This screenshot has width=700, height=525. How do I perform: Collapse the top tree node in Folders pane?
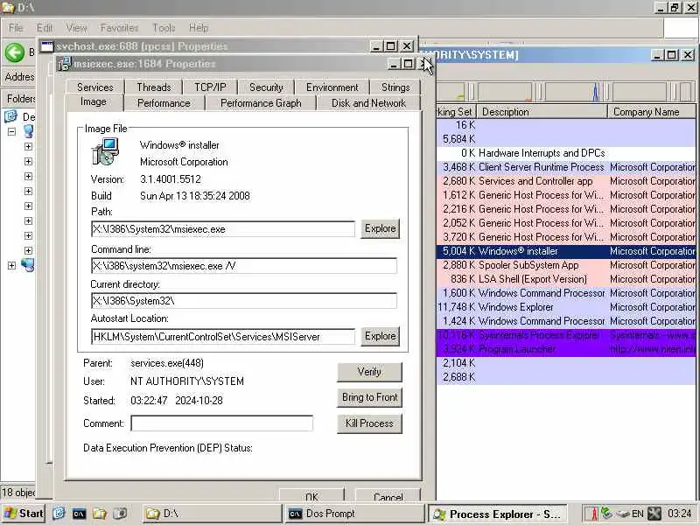[x=11, y=131]
